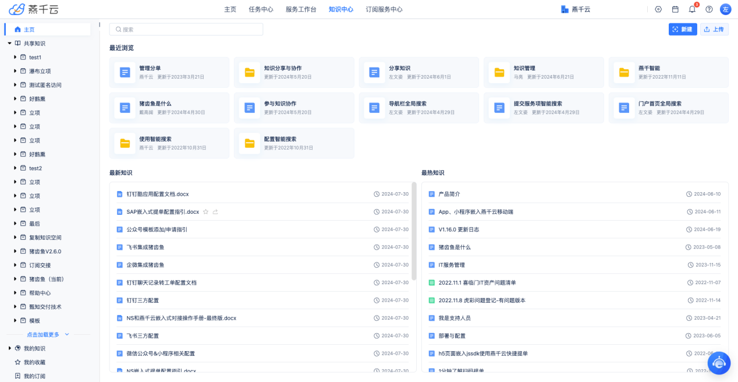Open the help question mark icon

pos(709,9)
